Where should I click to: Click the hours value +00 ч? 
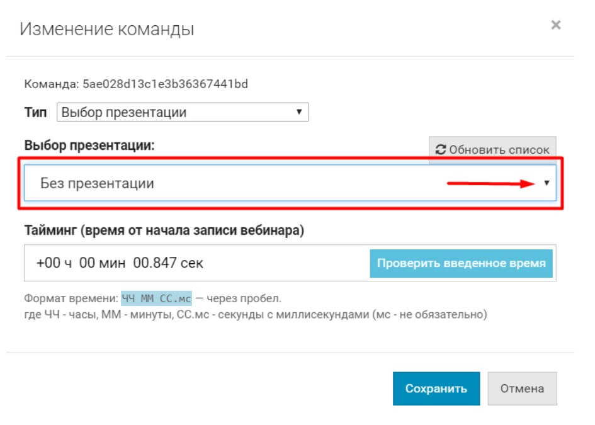[x=54, y=263]
